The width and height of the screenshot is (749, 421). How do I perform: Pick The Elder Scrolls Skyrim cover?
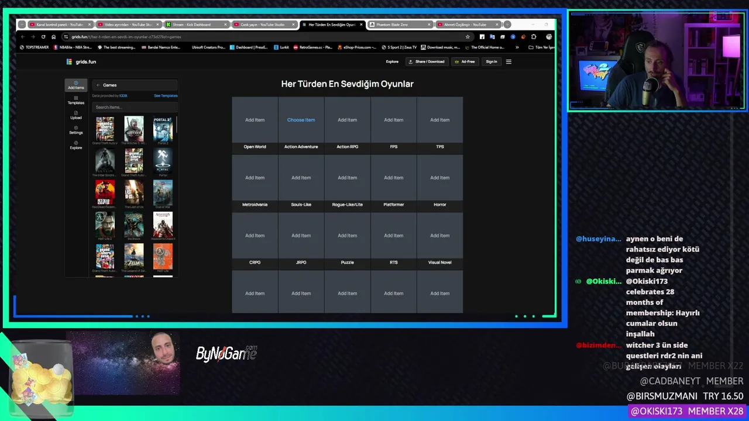105,160
